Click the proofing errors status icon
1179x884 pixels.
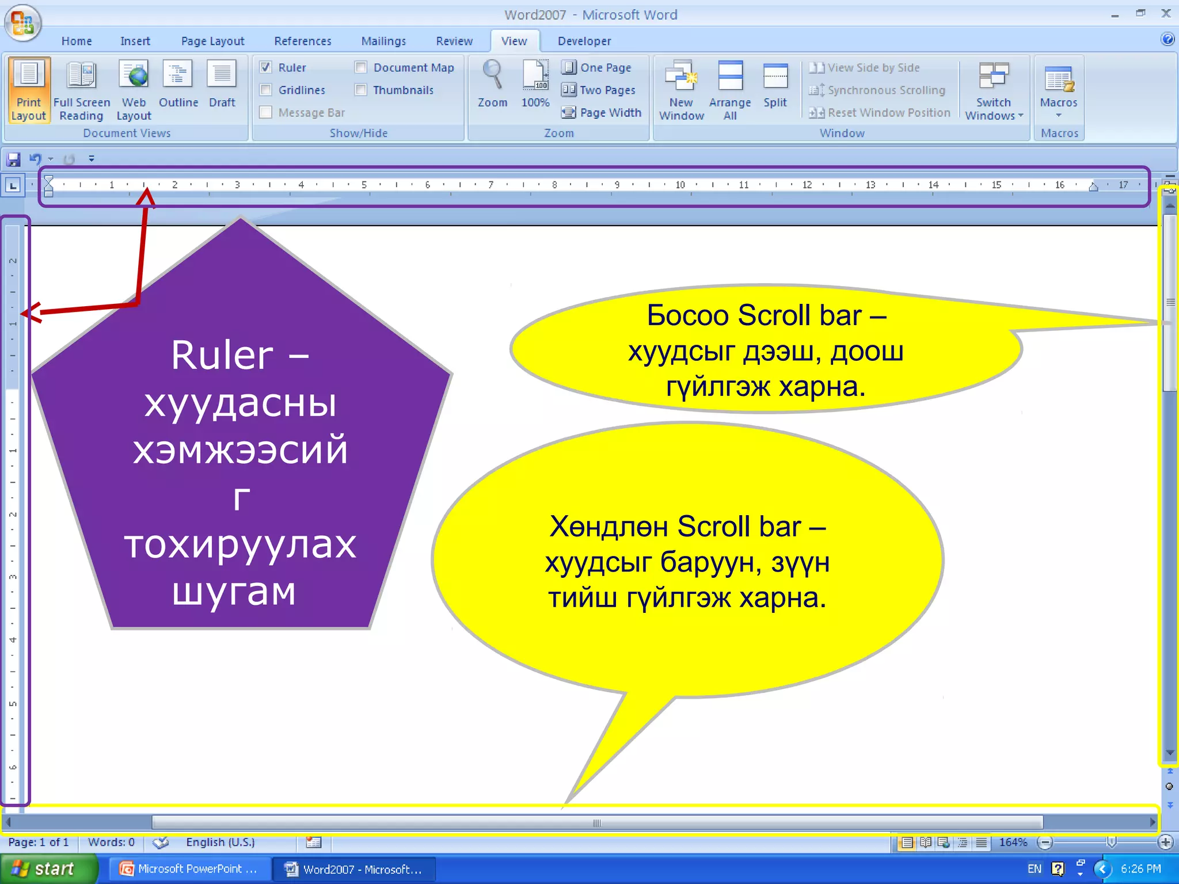click(161, 843)
